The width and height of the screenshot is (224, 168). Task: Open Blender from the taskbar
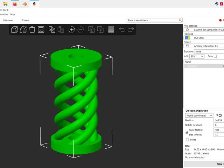[24, 4]
